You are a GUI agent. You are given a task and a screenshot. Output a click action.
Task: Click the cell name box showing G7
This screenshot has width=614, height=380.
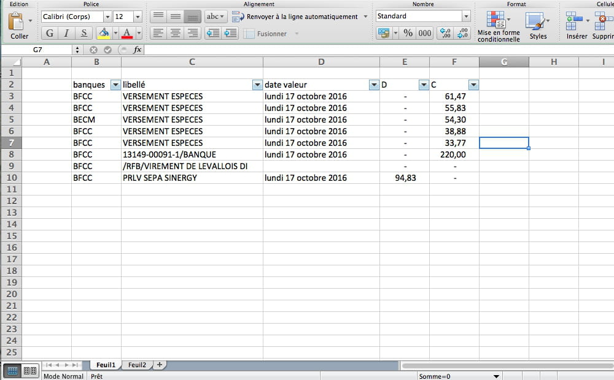(38, 50)
